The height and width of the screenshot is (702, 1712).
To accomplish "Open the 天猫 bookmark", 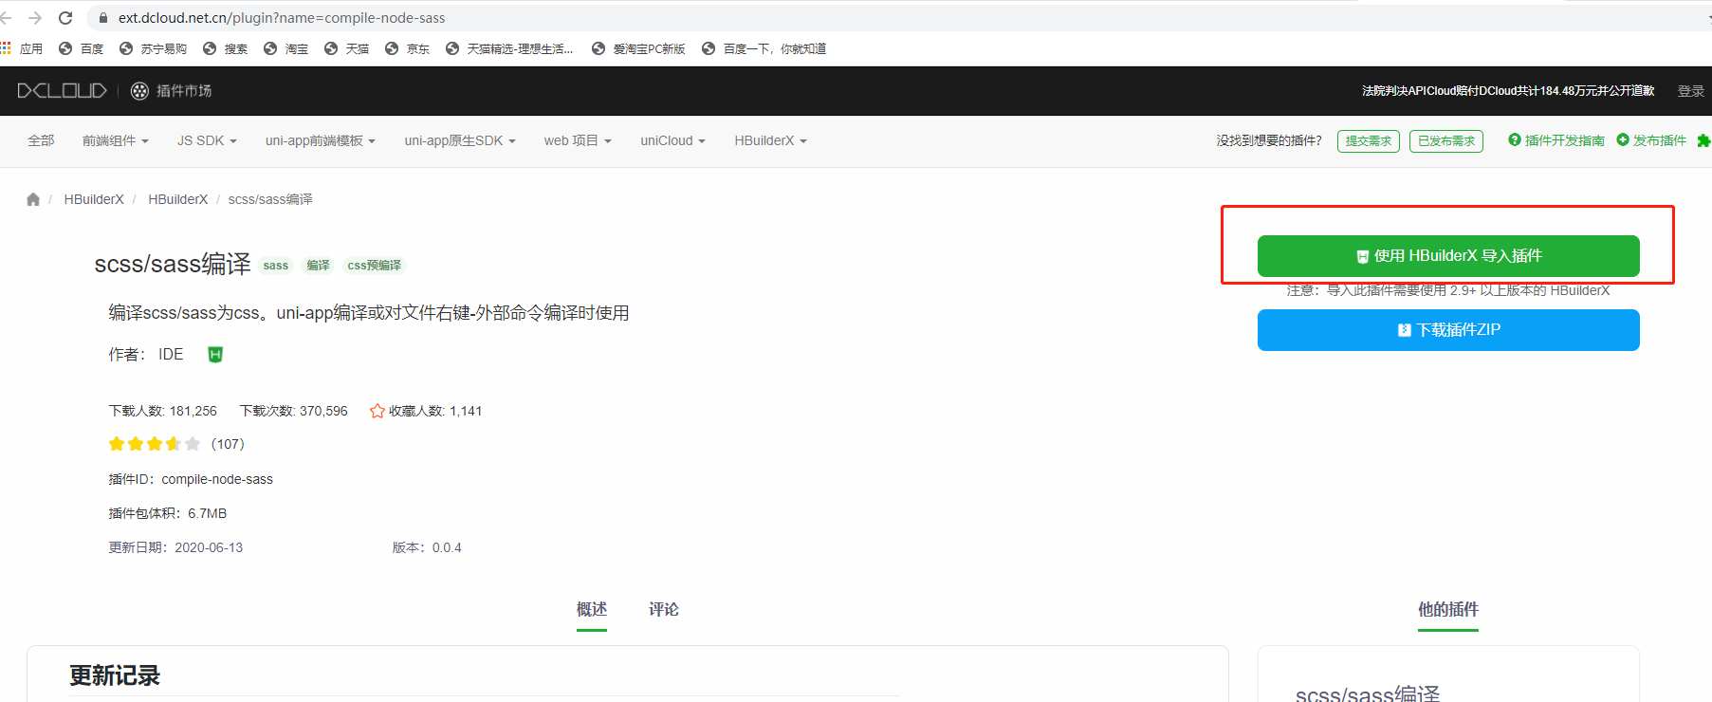I will (347, 48).
